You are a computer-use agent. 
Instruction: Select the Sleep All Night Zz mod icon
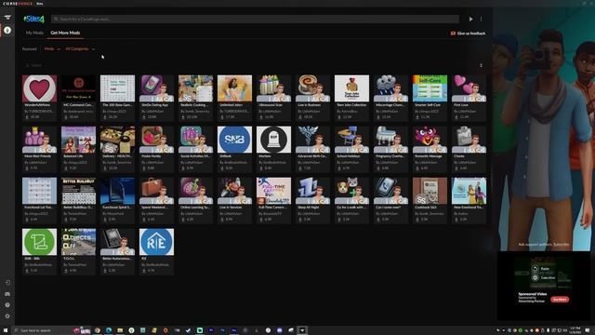[312, 191]
